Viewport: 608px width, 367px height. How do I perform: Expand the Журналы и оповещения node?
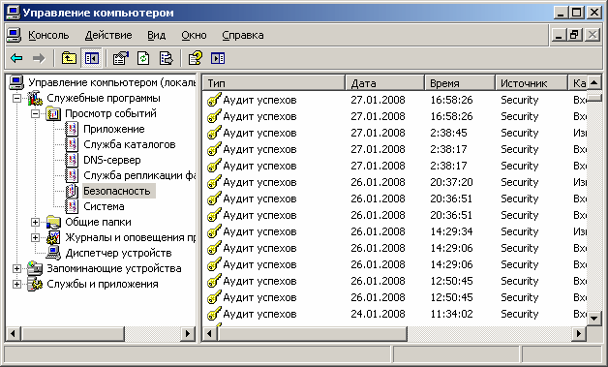coord(35,238)
